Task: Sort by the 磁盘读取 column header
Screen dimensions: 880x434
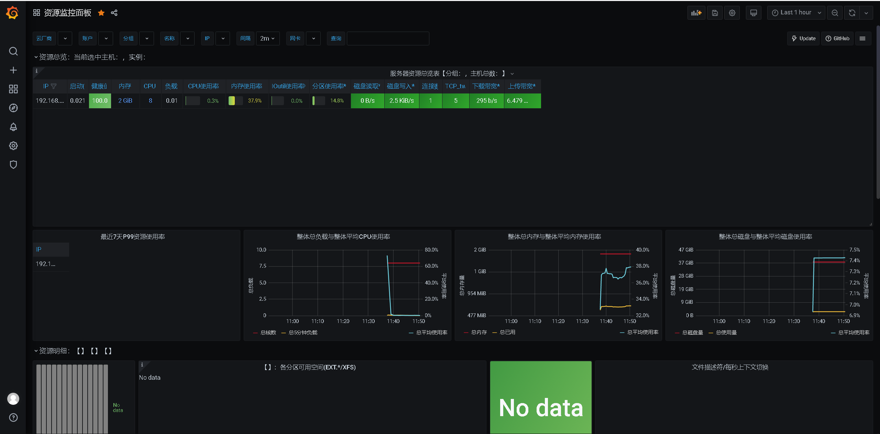Action: [367, 86]
